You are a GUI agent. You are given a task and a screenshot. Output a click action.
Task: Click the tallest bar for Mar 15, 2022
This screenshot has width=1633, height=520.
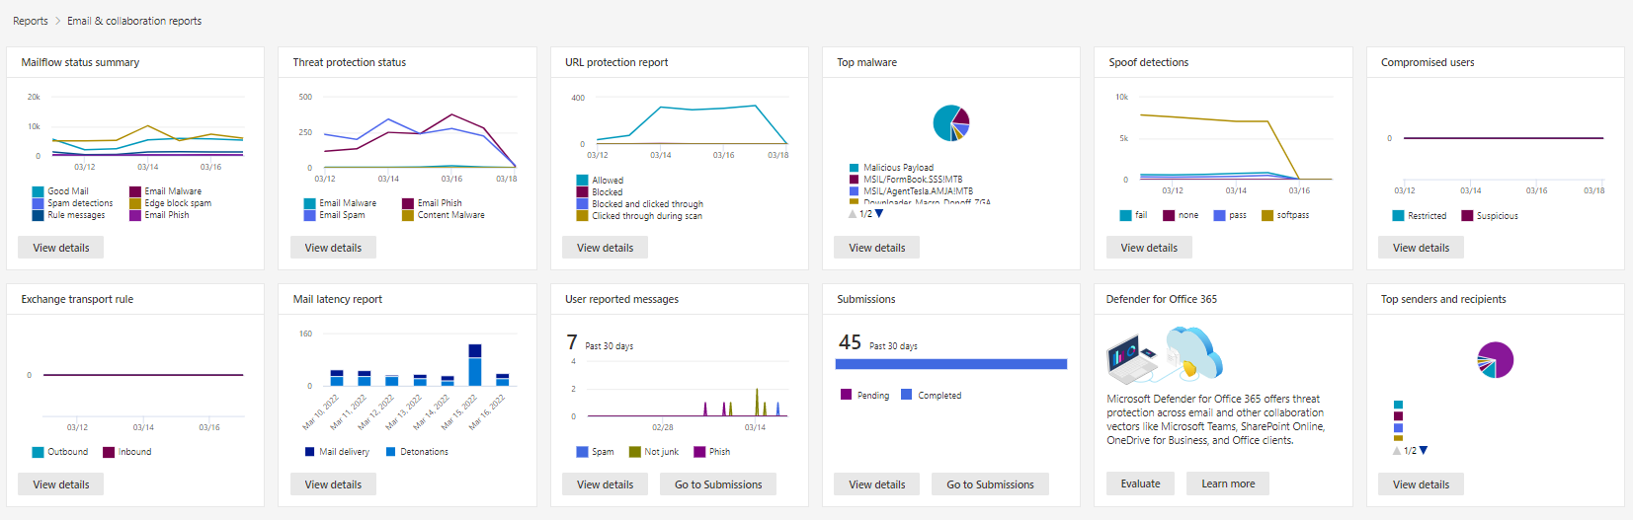[x=475, y=364]
